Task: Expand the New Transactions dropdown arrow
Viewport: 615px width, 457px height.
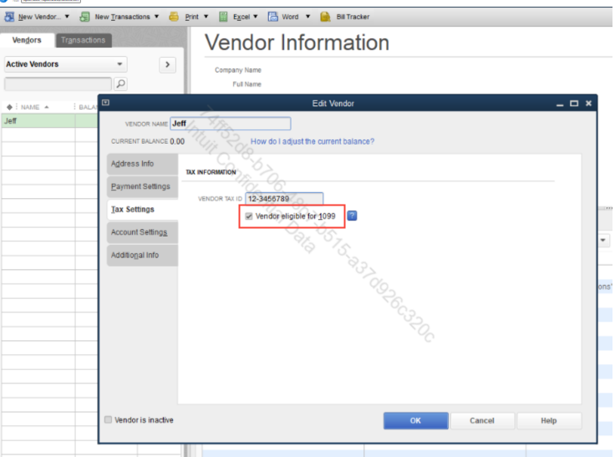Action: tap(156, 17)
